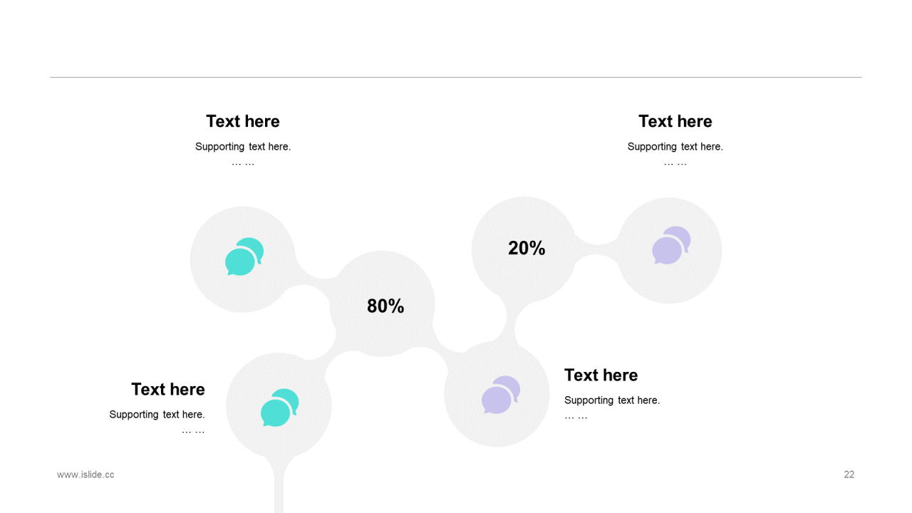Click supporting text left of the lower teal icon

[x=157, y=415]
